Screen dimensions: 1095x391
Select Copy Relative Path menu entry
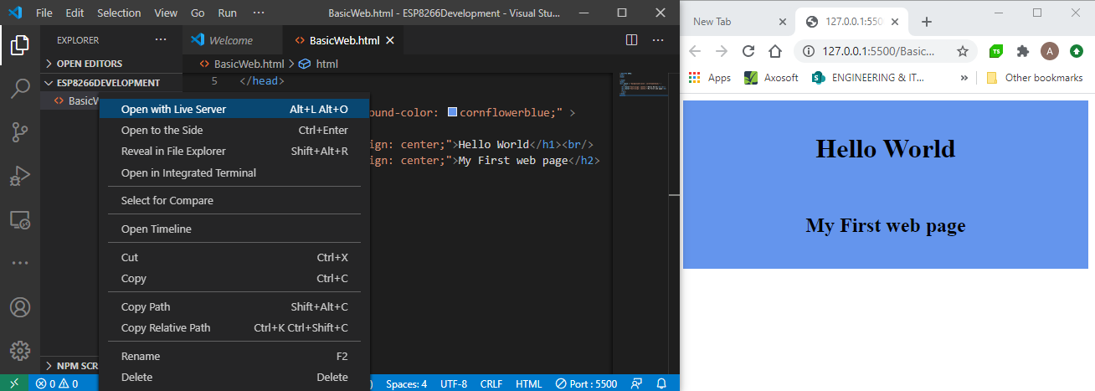pos(166,327)
